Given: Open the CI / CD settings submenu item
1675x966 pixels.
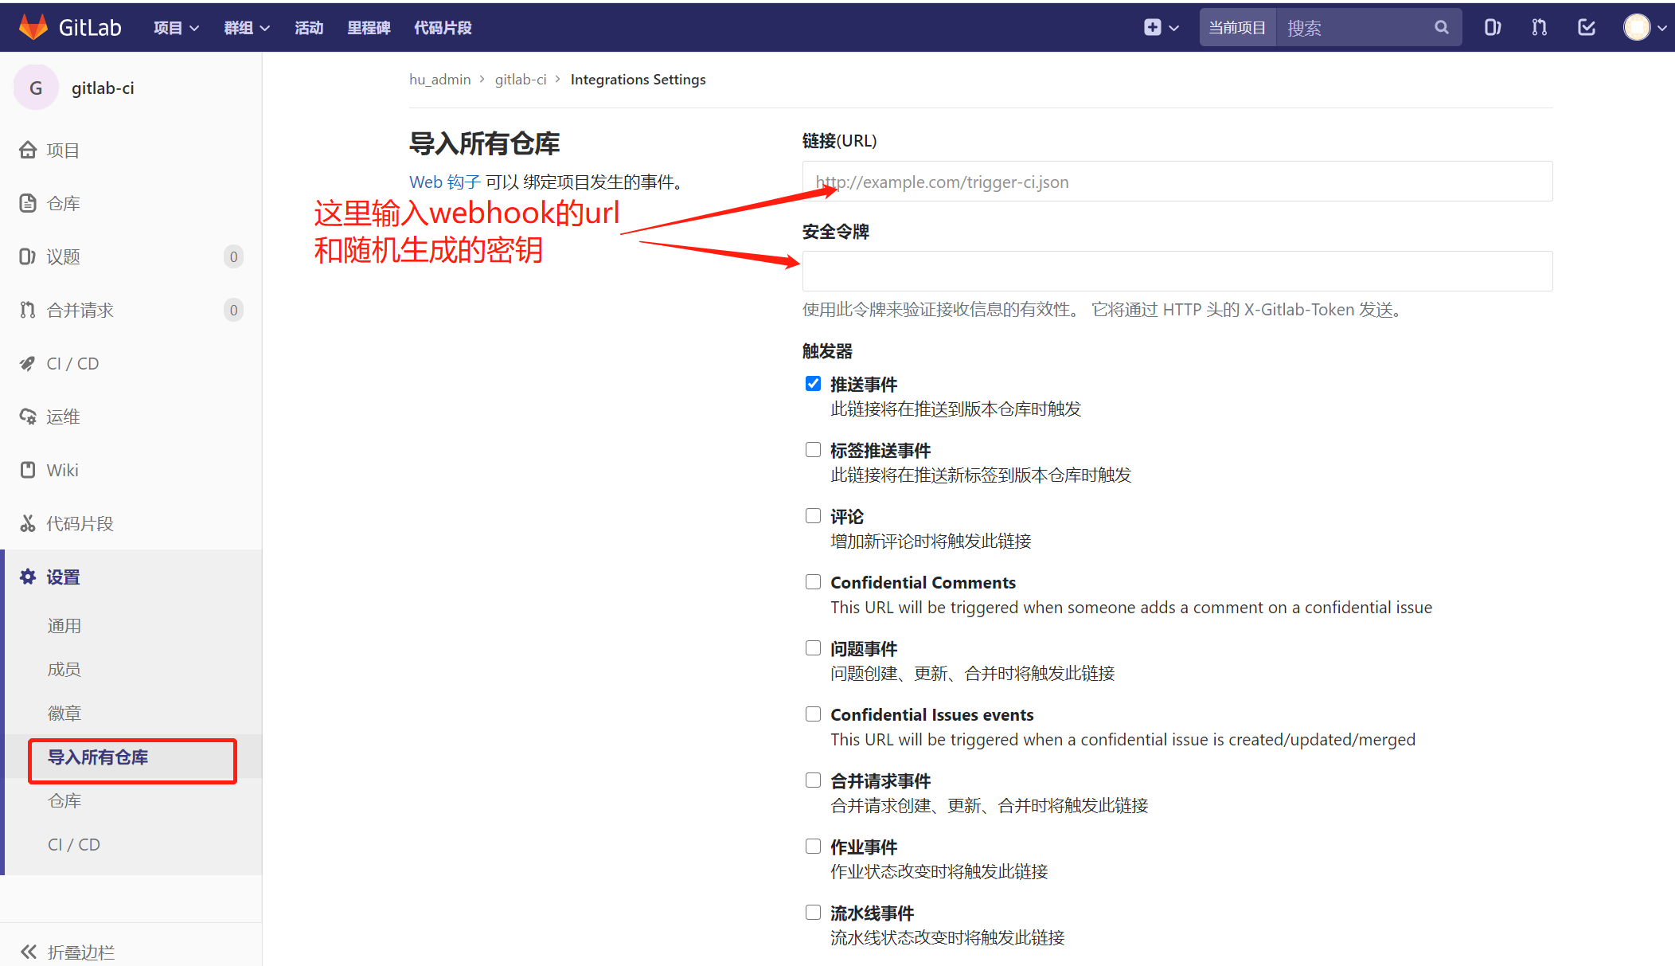Looking at the screenshot, I should coord(74,845).
